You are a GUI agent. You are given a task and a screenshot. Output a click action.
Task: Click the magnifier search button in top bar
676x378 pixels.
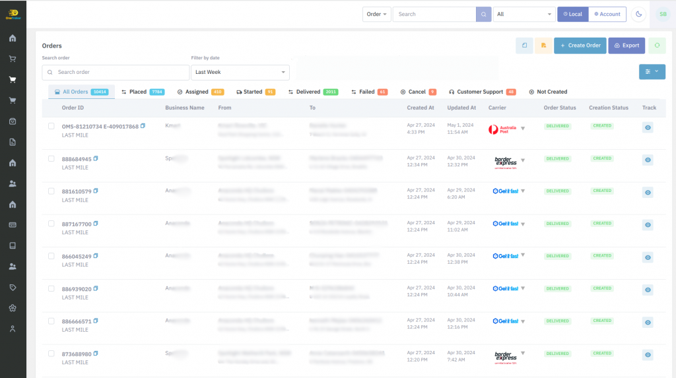484,14
